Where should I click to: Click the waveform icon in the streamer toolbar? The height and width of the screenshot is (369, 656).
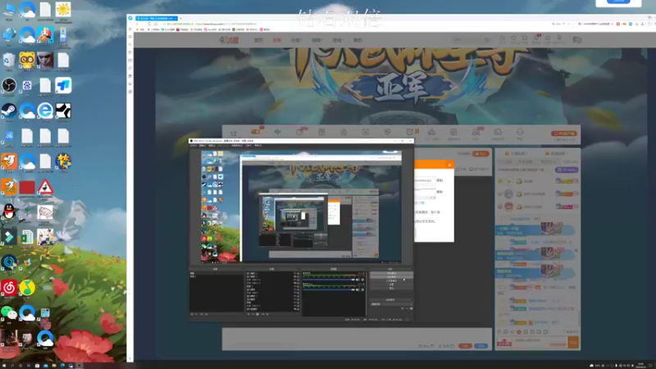pyautogui.click(x=278, y=132)
